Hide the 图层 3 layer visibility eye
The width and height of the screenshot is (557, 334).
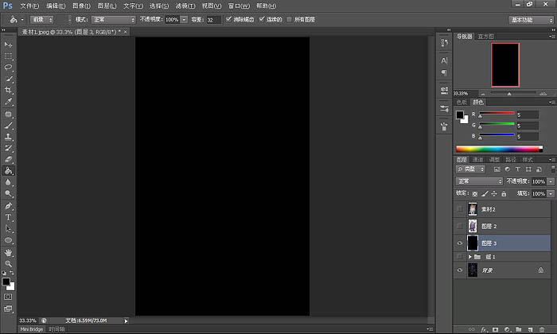tap(460, 243)
